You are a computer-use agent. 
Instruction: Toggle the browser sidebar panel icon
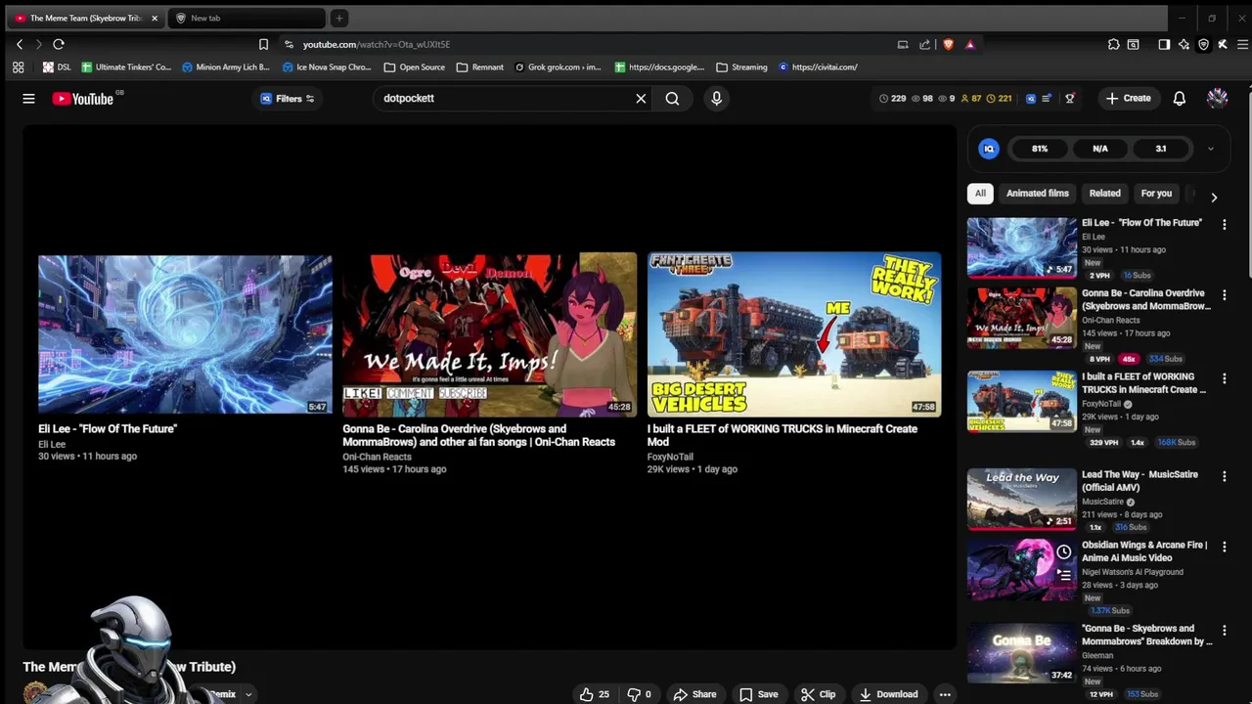[1164, 44]
